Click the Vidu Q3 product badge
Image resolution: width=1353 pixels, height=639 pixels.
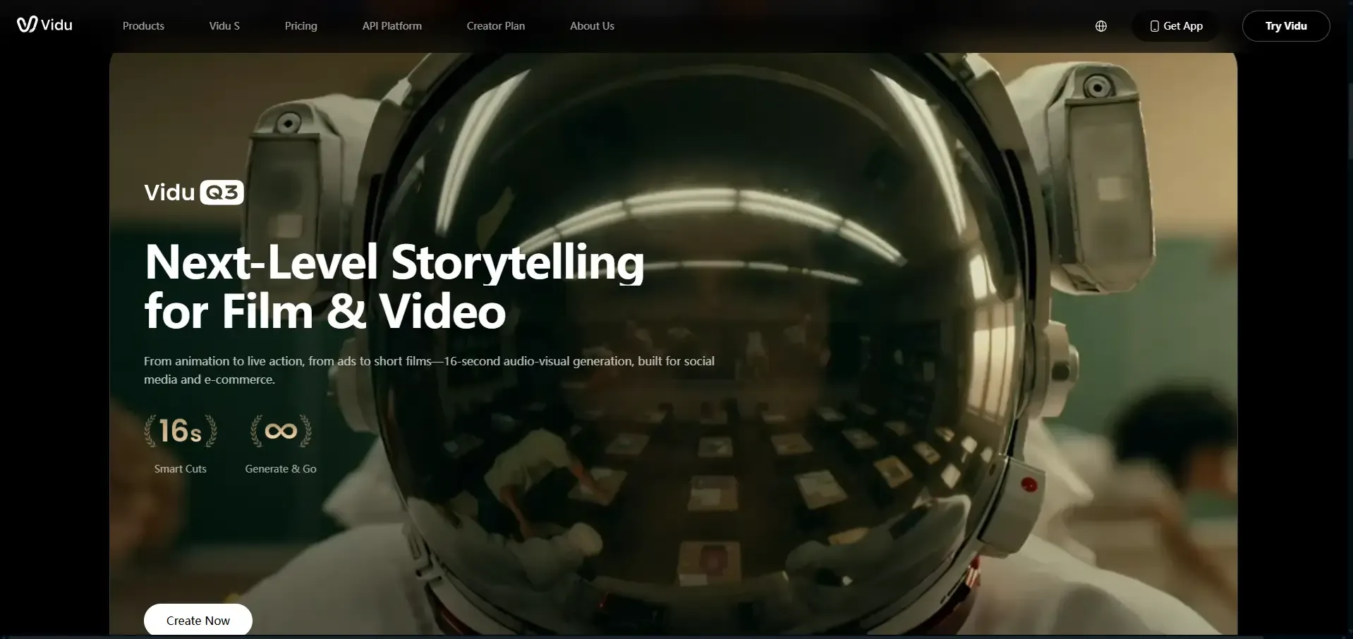pos(194,193)
